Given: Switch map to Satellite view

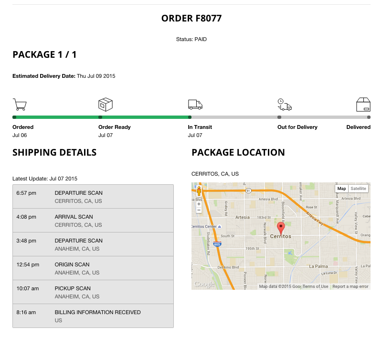Looking at the screenshot, I should coord(358,189).
